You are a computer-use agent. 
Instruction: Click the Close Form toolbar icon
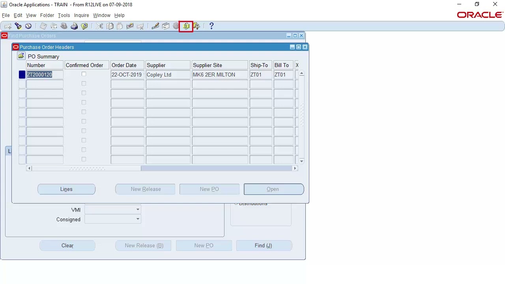[84, 26]
